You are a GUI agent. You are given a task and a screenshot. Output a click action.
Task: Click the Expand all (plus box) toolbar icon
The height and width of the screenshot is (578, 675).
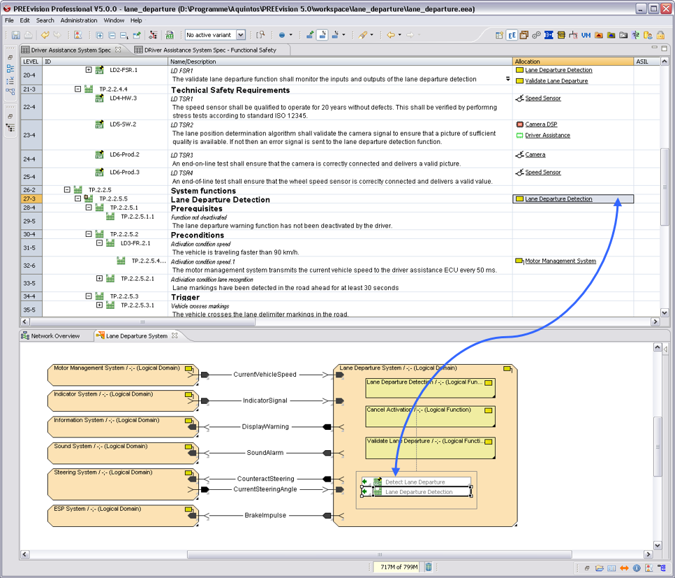pyautogui.click(x=99, y=36)
